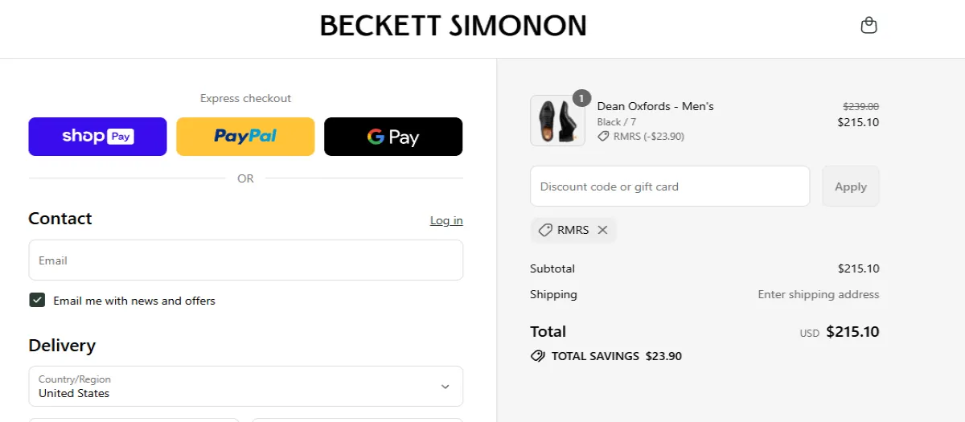965x422 pixels.
Task: Open the Country/Region dropdown
Action: pos(245,387)
